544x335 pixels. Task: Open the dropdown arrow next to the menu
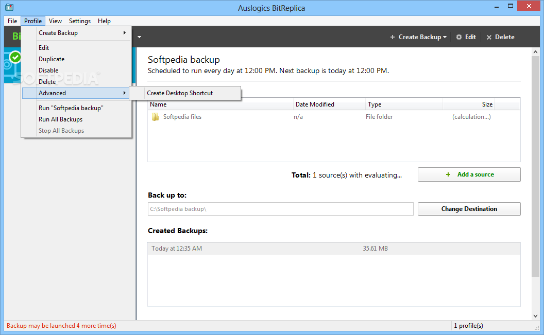click(139, 37)
